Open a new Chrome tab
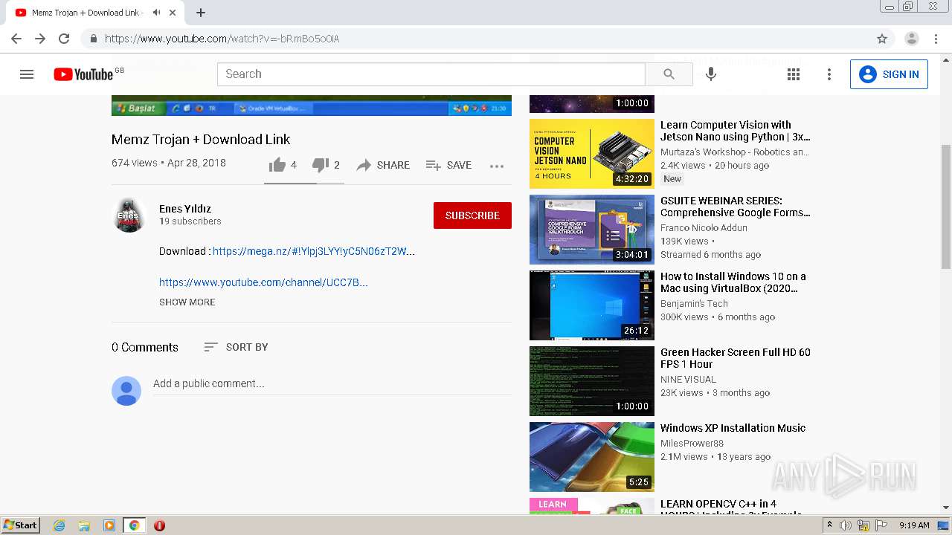Screen dimensions: 952x535 (201, 13)
